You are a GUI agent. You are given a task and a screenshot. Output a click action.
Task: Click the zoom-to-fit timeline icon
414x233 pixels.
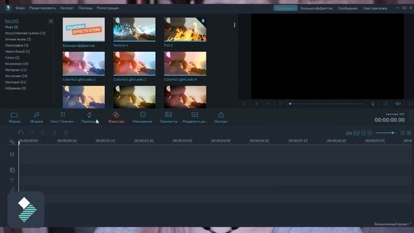tap(356, 133)
